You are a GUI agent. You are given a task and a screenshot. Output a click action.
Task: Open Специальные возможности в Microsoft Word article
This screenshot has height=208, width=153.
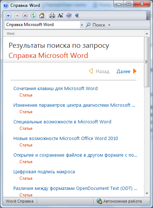(x=62, y=122)
